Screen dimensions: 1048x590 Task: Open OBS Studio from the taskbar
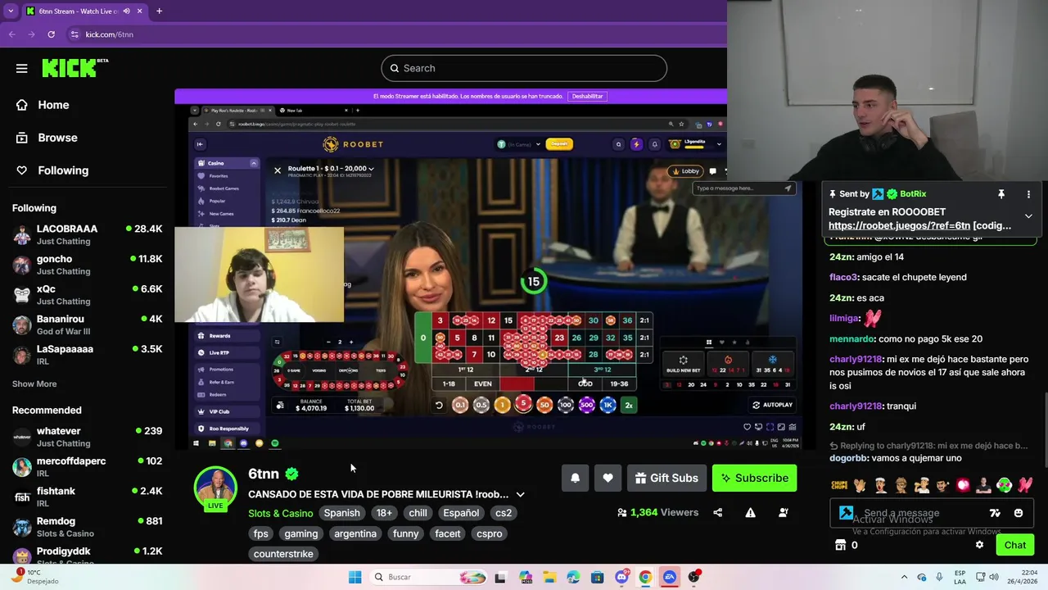[694, 577]
